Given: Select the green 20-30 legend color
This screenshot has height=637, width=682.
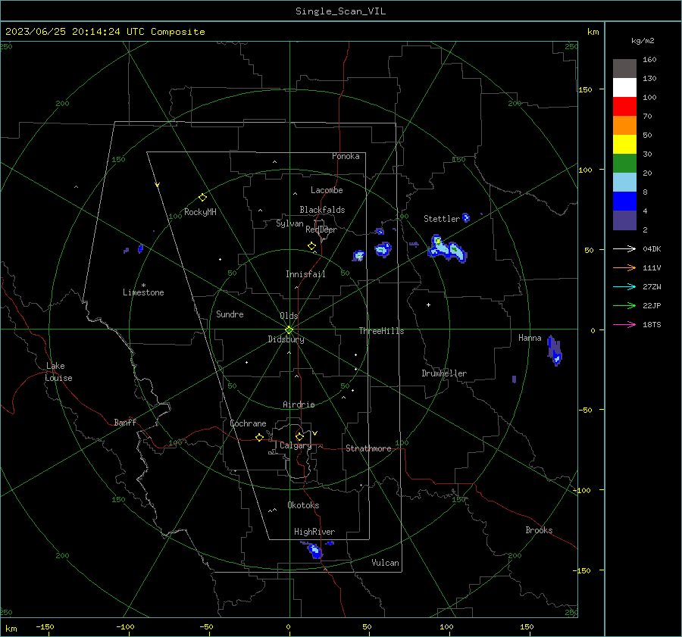Looking at the screenshot, I should [624, 164].
